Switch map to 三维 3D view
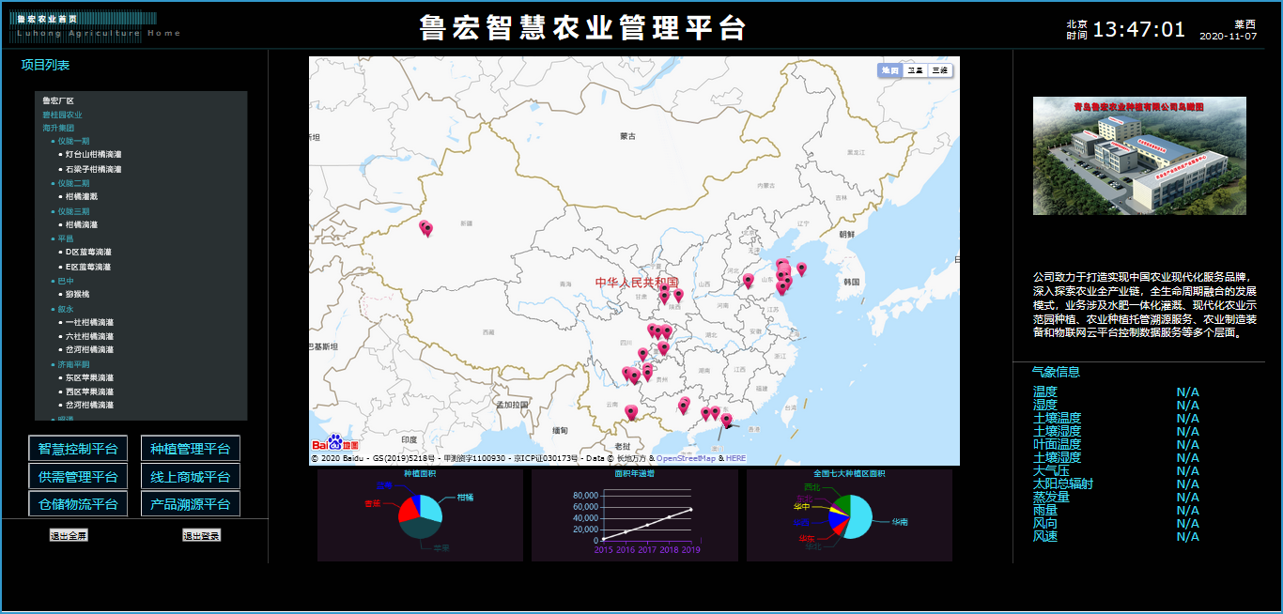This screenshot has width=1283, height=614. pyautogui.click(x=940, y=70)
